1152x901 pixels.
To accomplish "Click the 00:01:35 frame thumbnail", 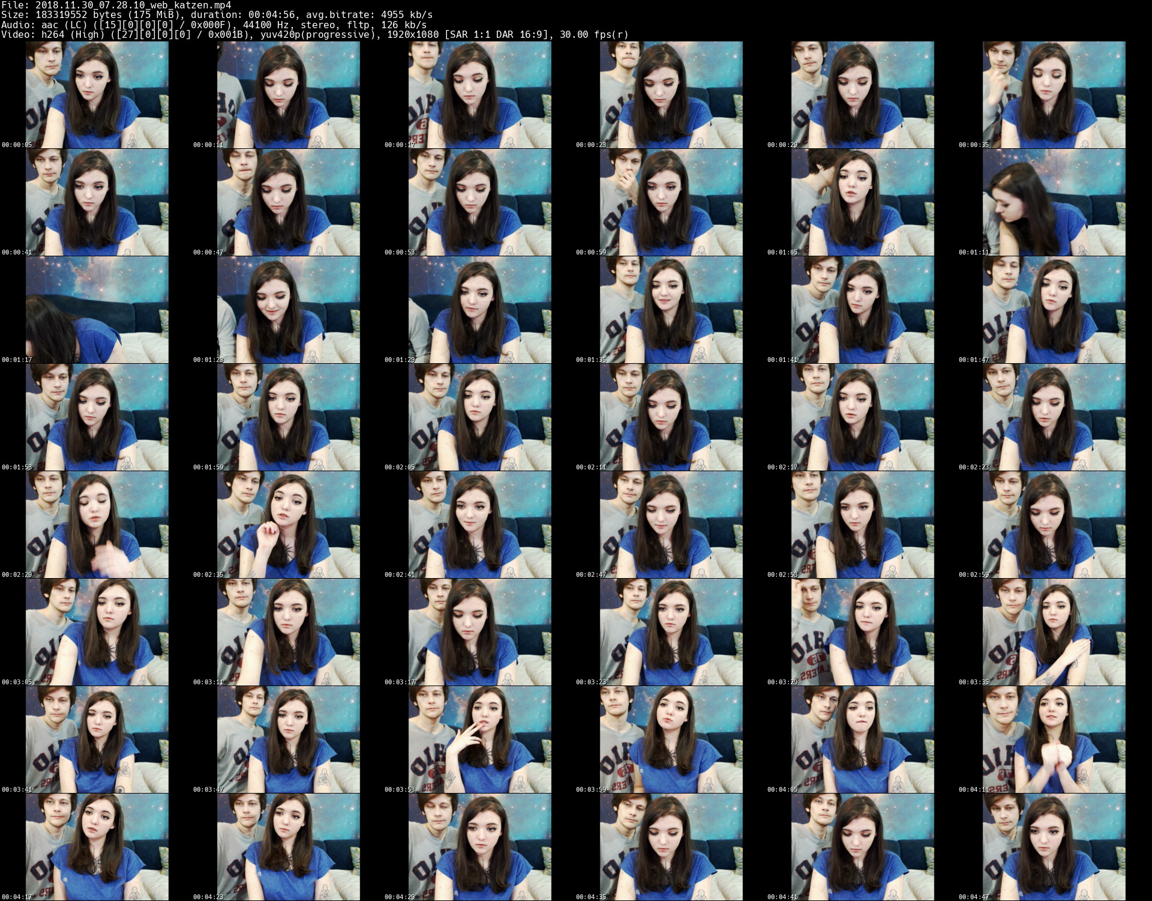I will (671, 310).
